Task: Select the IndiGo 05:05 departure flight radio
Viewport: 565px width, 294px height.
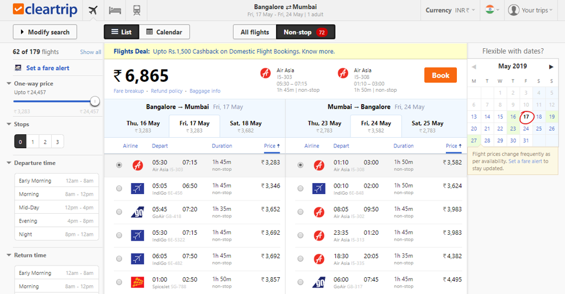Action: tap(119, 188)
